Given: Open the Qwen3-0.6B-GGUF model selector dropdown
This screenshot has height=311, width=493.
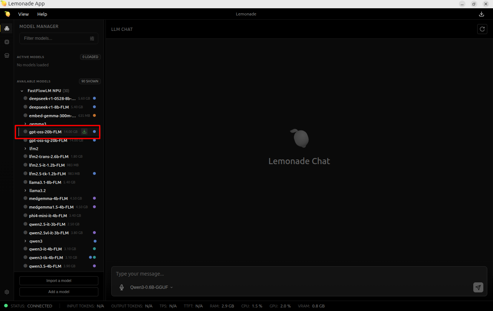Looking at the screenshot, I should (151, 287).
